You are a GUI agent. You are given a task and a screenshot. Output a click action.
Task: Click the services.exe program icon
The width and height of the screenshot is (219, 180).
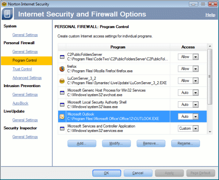click(x=62, y=129)
